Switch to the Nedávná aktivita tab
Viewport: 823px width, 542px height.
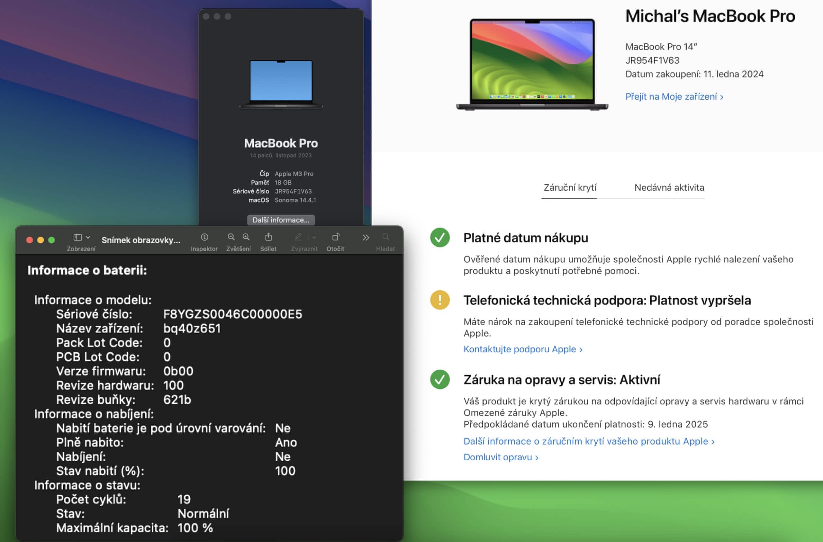tap(669, 187)
